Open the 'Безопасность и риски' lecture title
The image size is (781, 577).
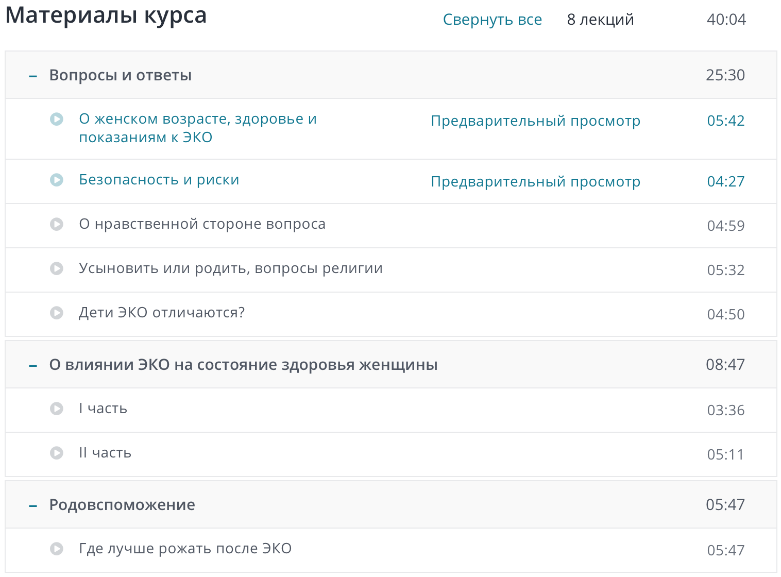pyautogui.click(x=159, y=180)
